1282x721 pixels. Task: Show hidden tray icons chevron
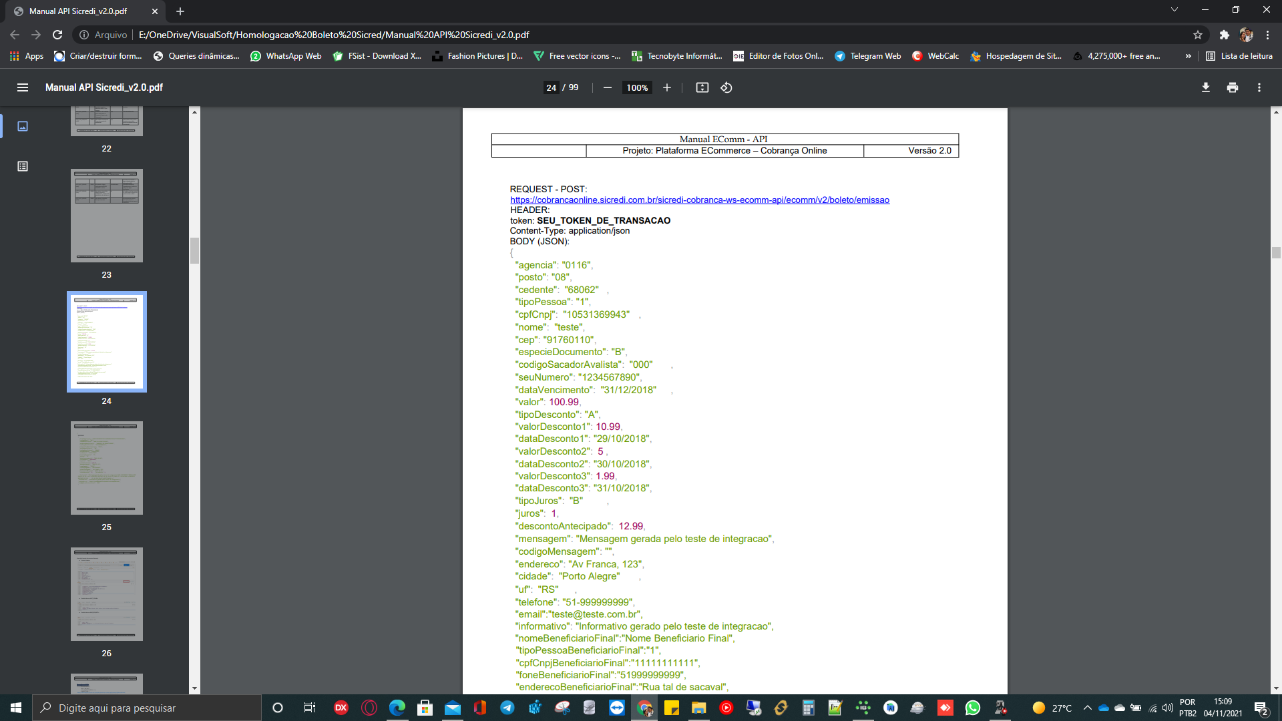[1088, 708]
